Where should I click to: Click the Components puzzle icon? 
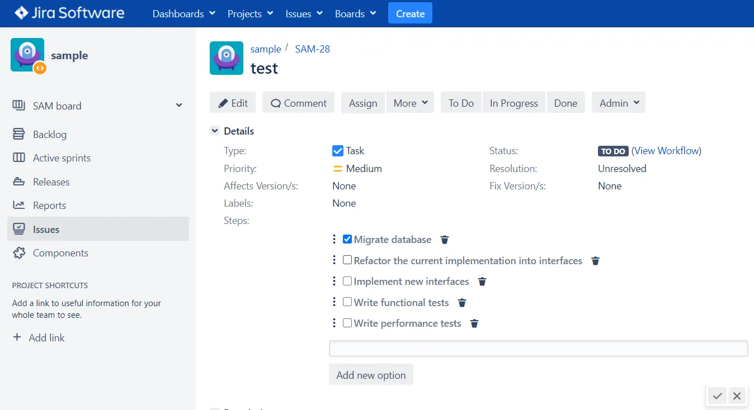pos(19,252)
